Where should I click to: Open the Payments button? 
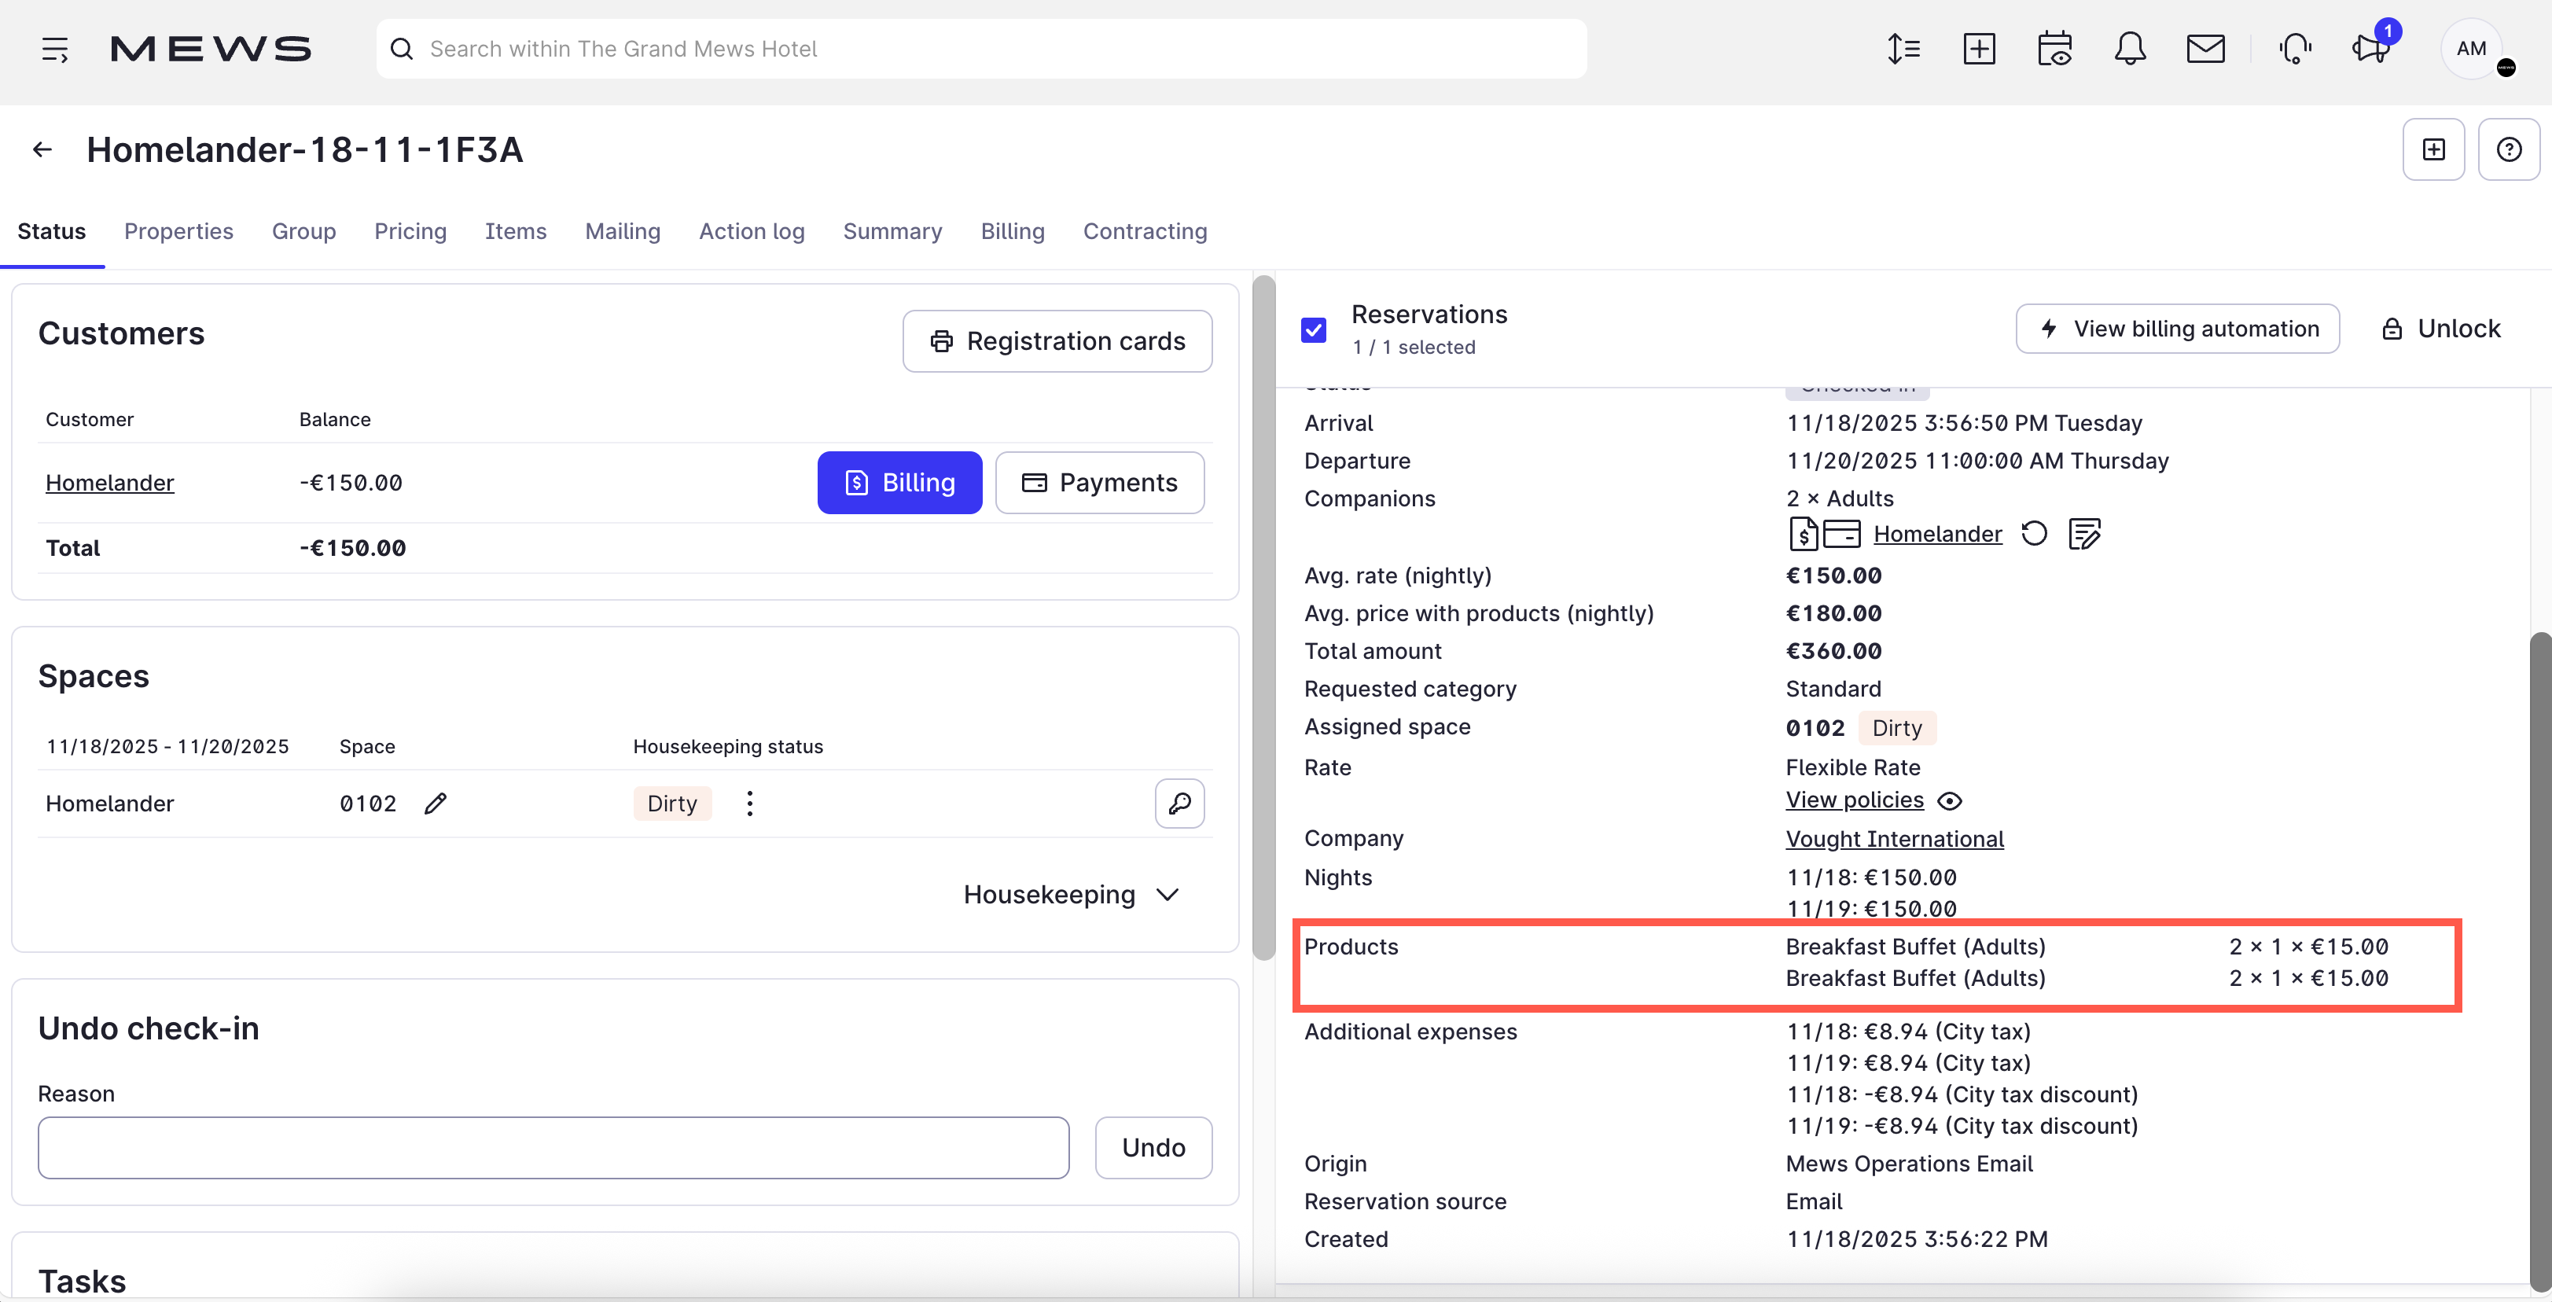point(1100,483)
